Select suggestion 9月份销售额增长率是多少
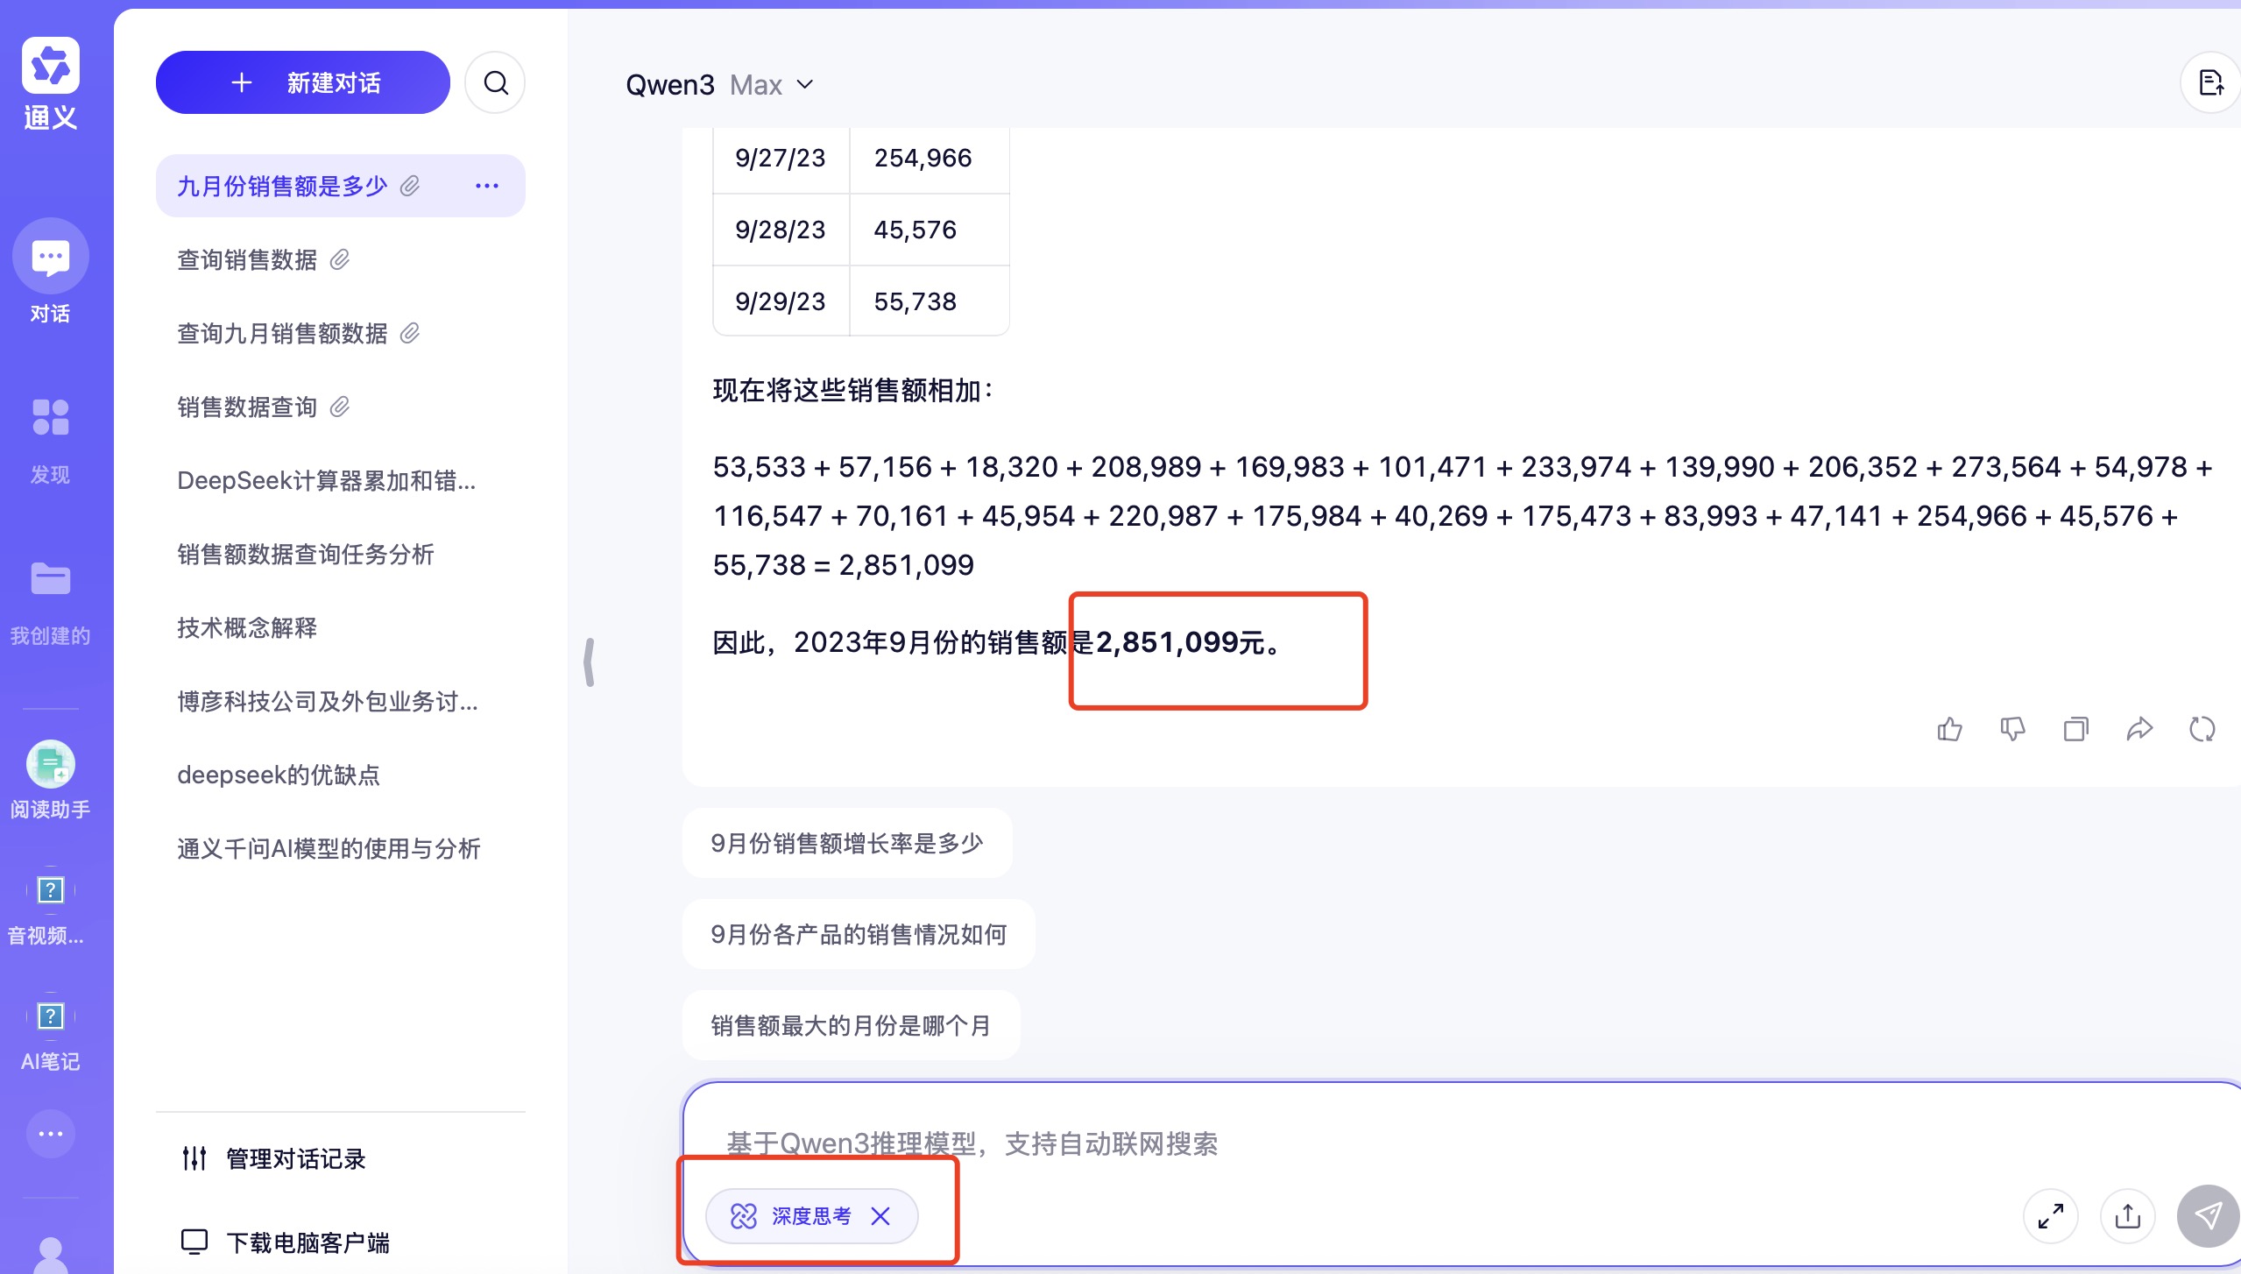This screenshot has width=2241, height=1274. click(846, 843)
